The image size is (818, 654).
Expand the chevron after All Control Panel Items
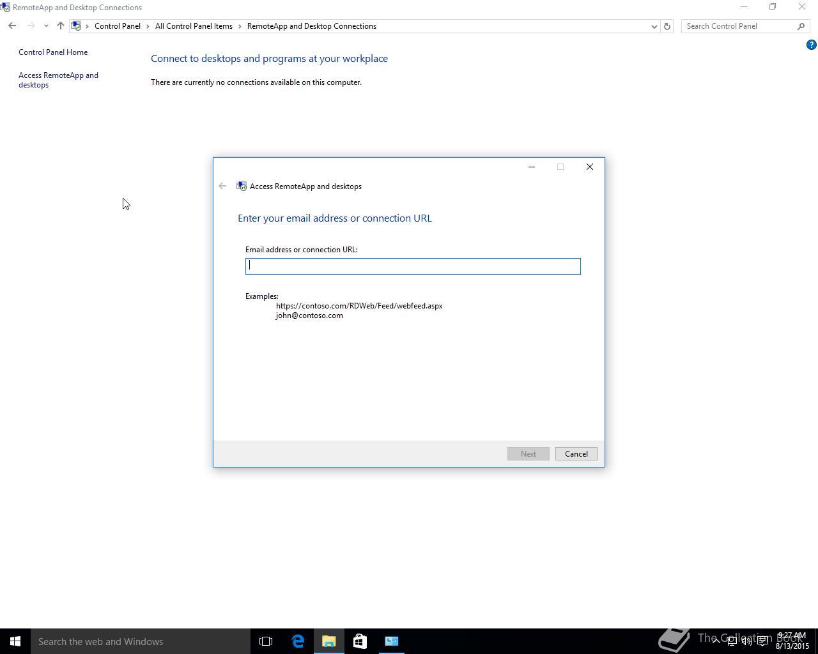[240, 26]
